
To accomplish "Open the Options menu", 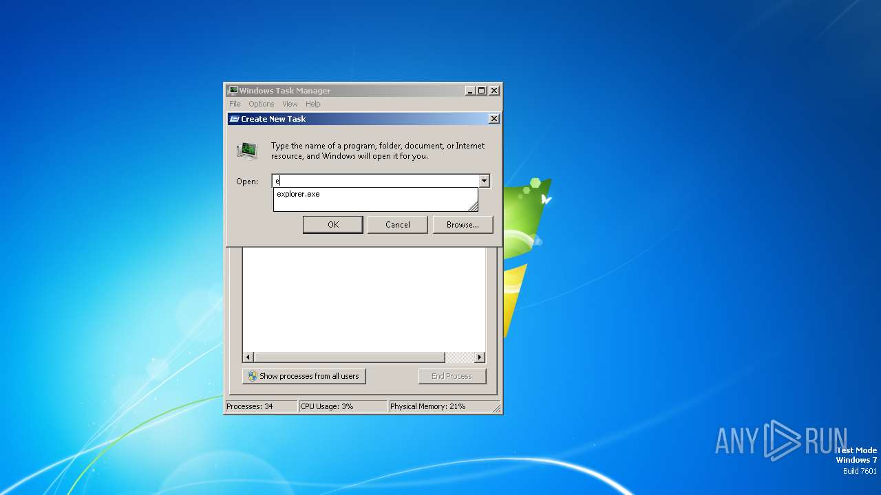I will click(262, 104).
